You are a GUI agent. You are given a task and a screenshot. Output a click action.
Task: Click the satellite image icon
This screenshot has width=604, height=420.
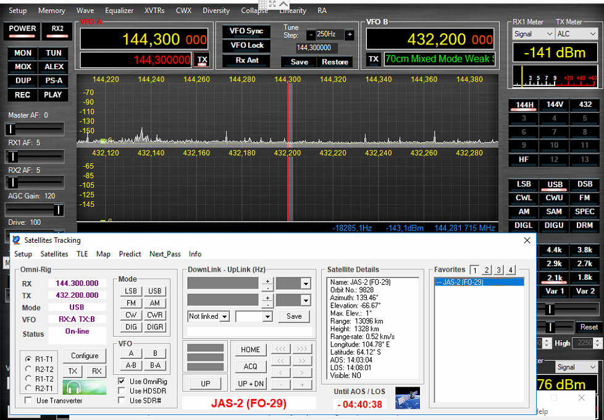click(x=408, y=398)
